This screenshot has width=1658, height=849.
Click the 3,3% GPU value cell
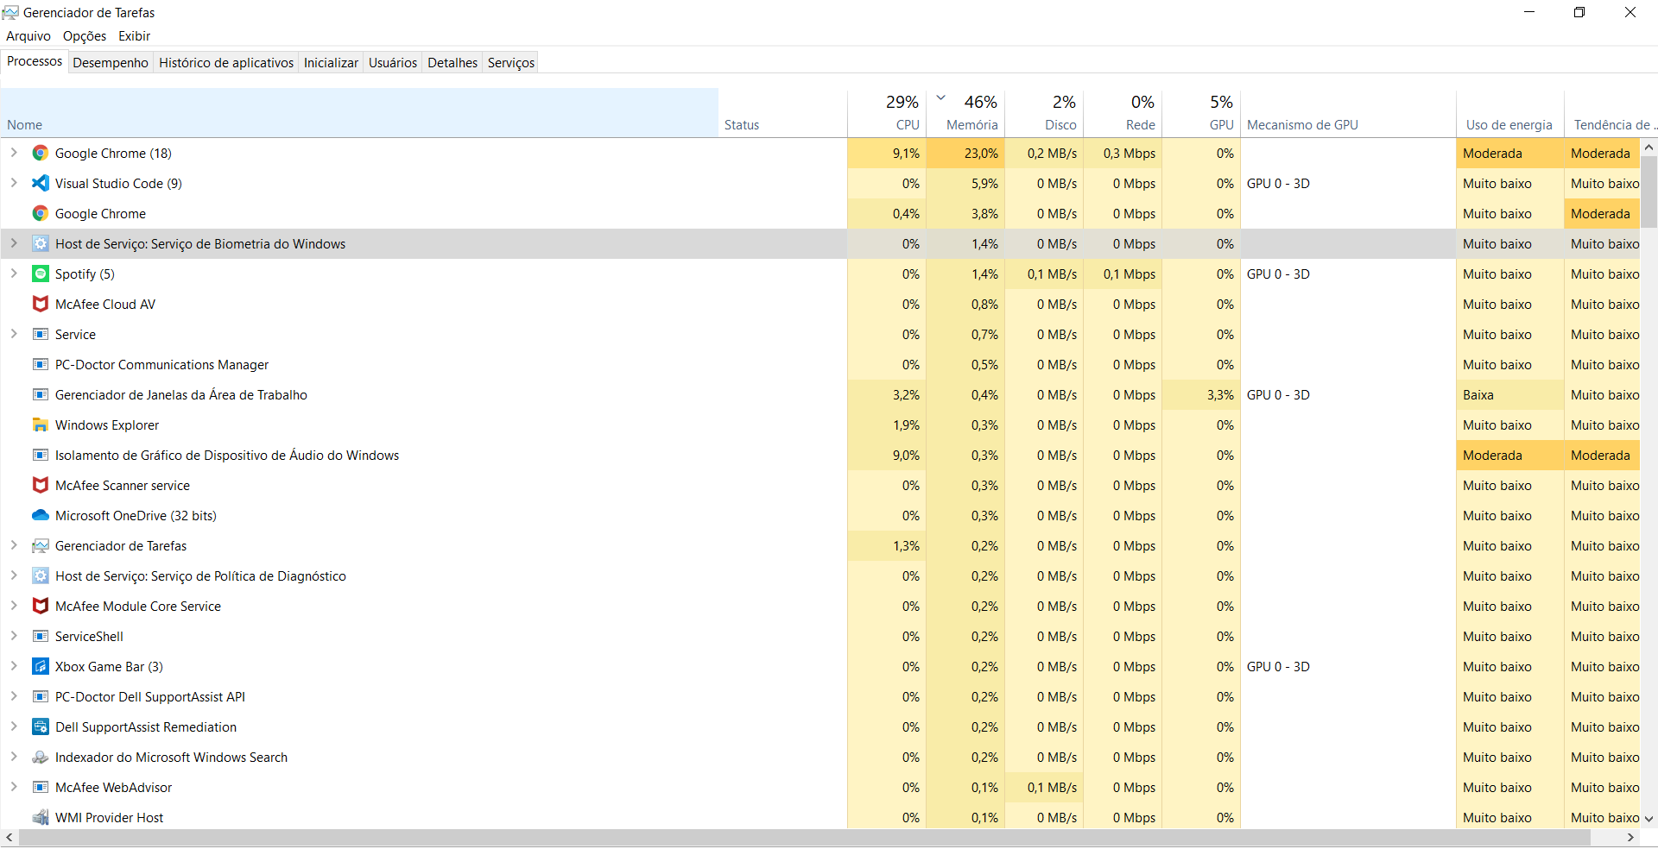1201,394
